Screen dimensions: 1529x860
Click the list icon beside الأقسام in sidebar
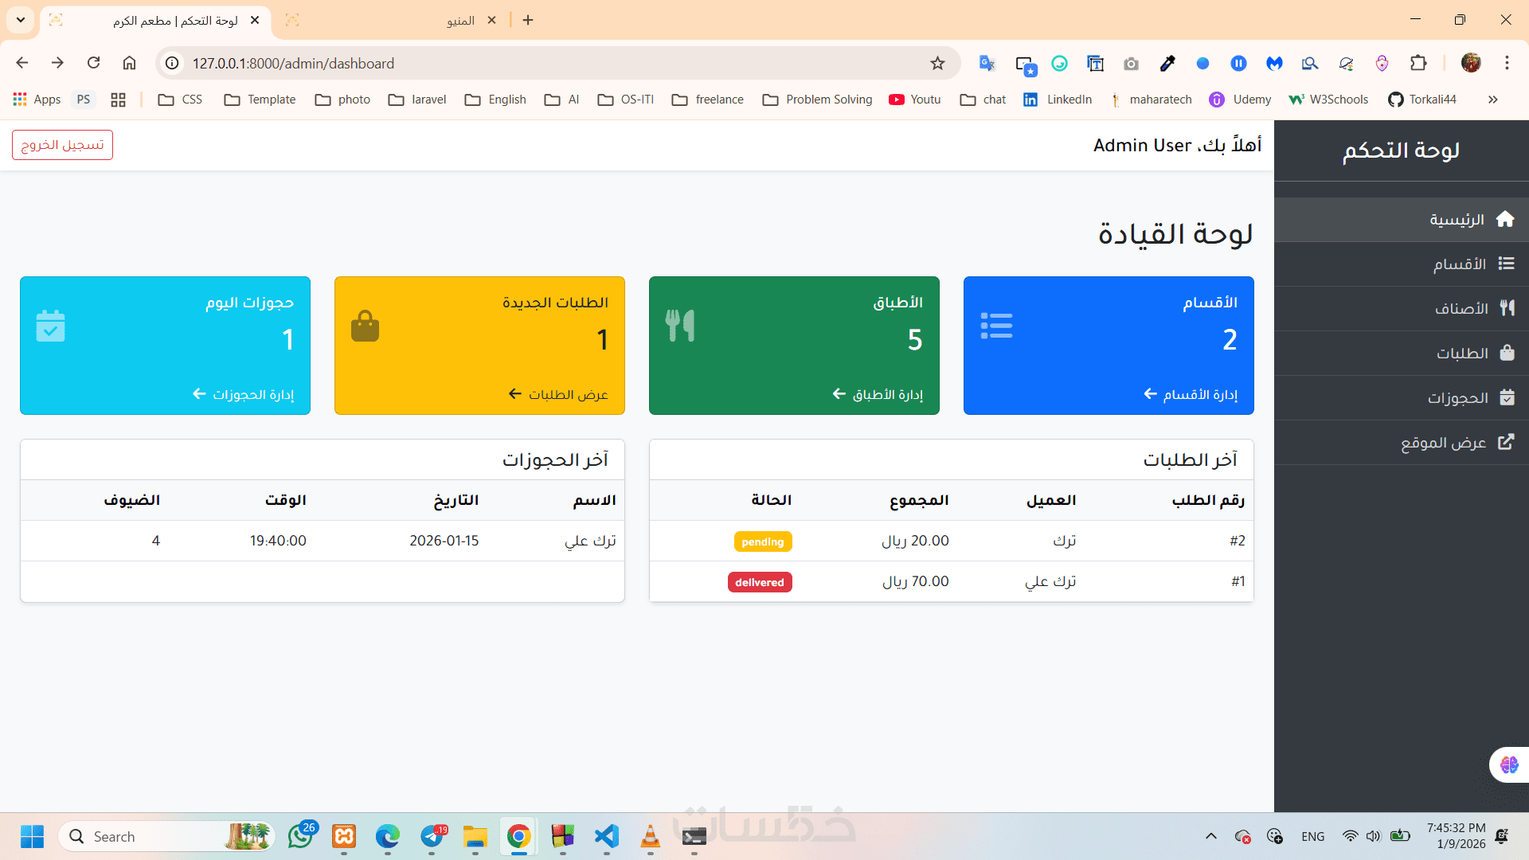pos(1506,264)
